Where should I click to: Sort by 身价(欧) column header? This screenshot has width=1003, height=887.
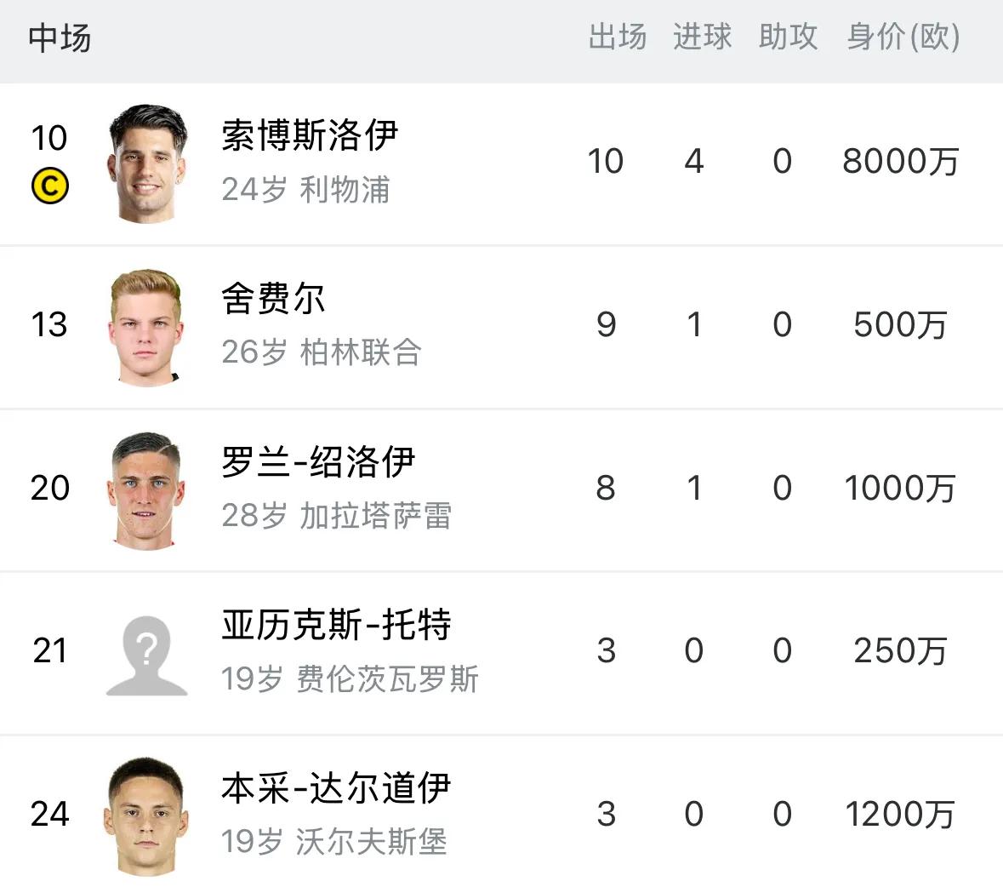pos(903,37)
